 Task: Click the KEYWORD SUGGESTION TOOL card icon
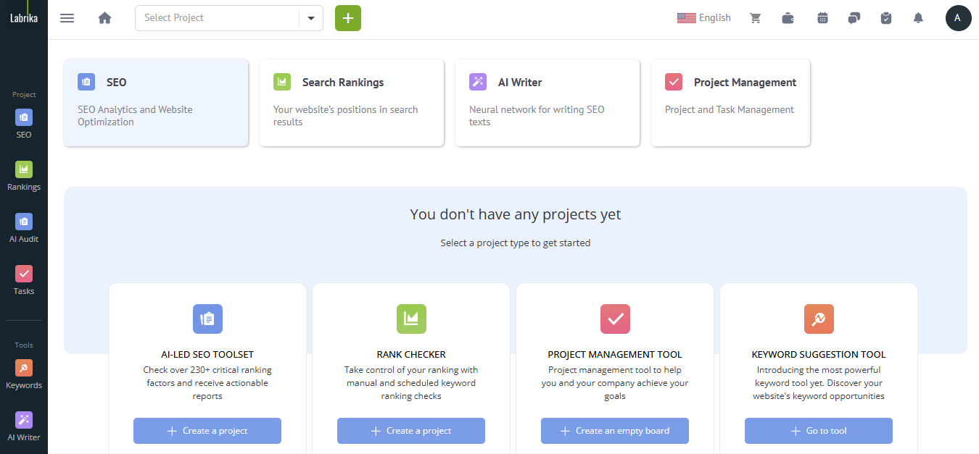[819, 319]
